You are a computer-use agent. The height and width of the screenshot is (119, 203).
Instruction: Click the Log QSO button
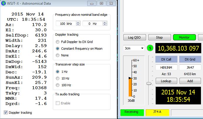(x=135, y=37)
